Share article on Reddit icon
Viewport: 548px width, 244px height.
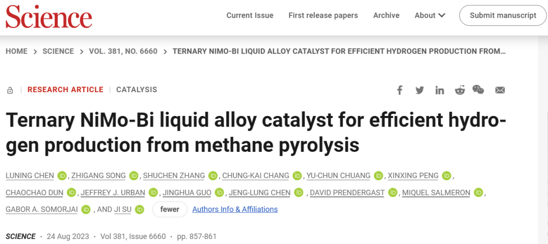pyautogui.click(x=460, y=90)
